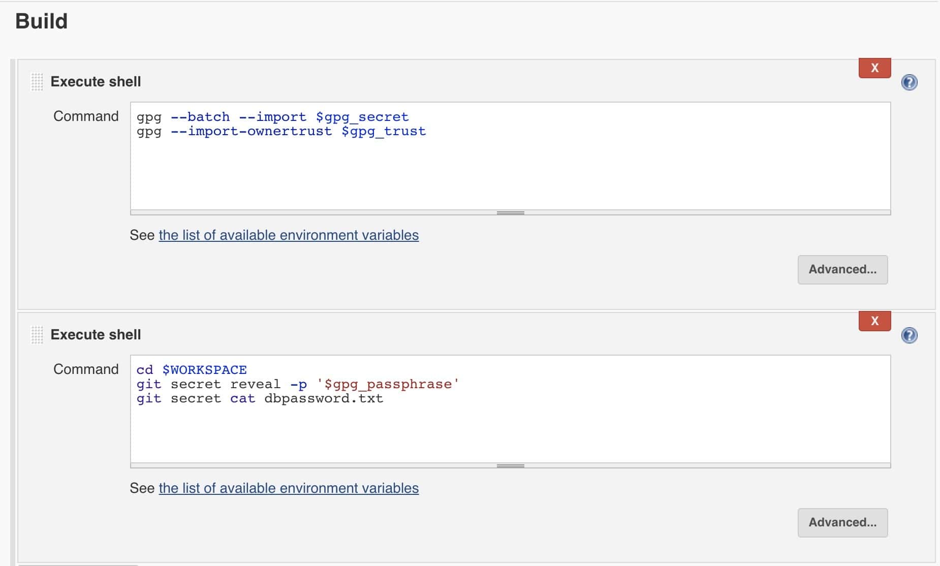Click the red X on the second Execute shell step
Image resolution: width=940 pixels, height=566 pixels.
click(874, 321)
